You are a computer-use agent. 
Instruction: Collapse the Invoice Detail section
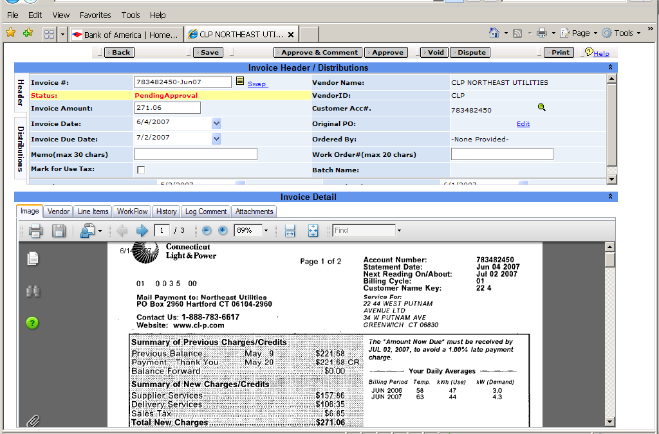point(609,197)
